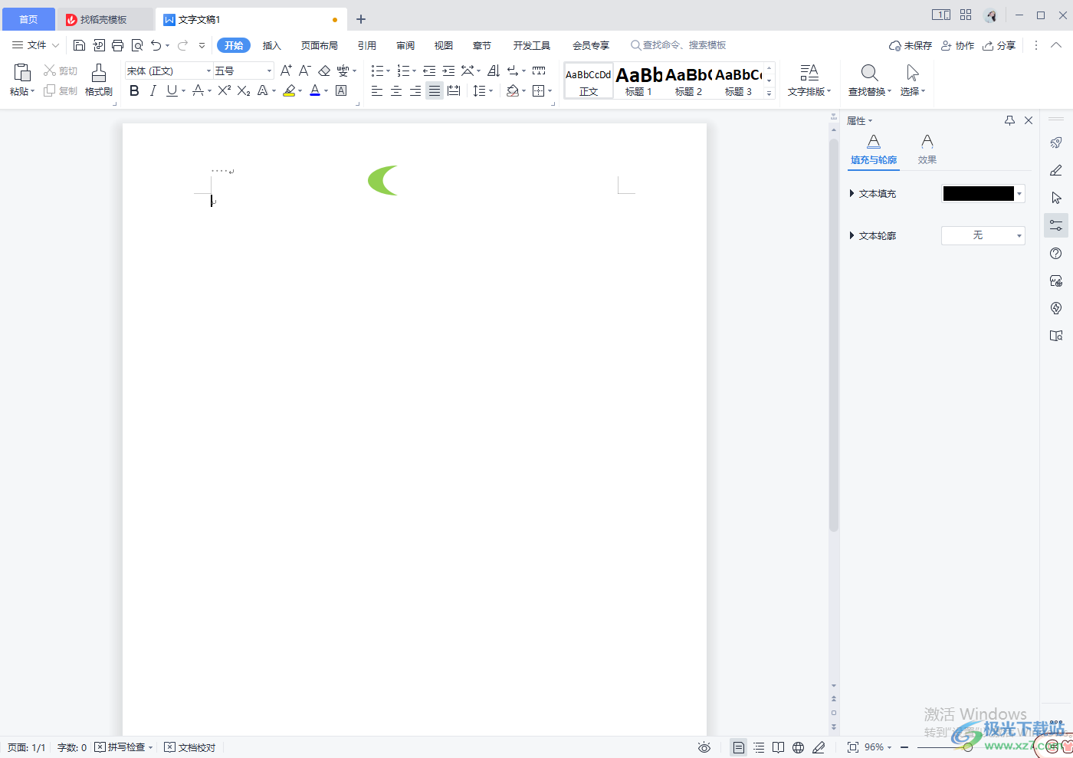Open the font size 五号 dropdown
The height and width of the screenshot is (758, 1073).
(269, 71)
